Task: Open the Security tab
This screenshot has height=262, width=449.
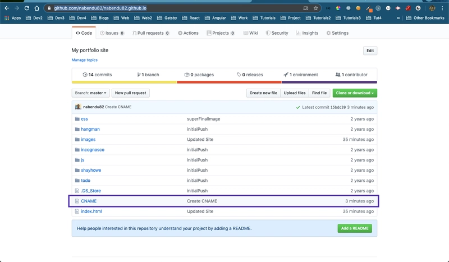Action: pos(277,33)
